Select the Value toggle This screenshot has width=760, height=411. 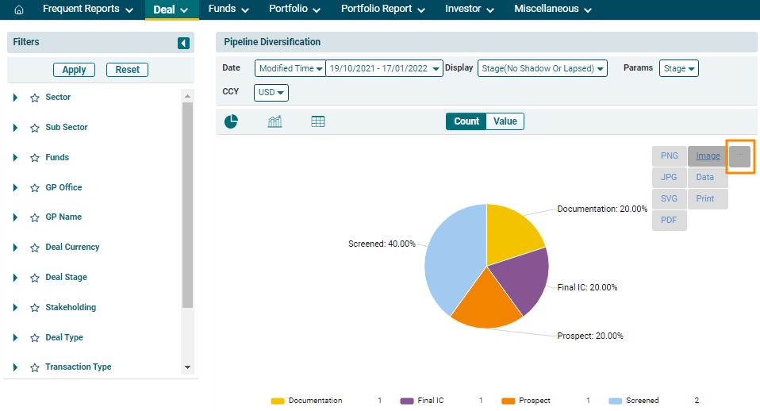(x=505, y=121)
